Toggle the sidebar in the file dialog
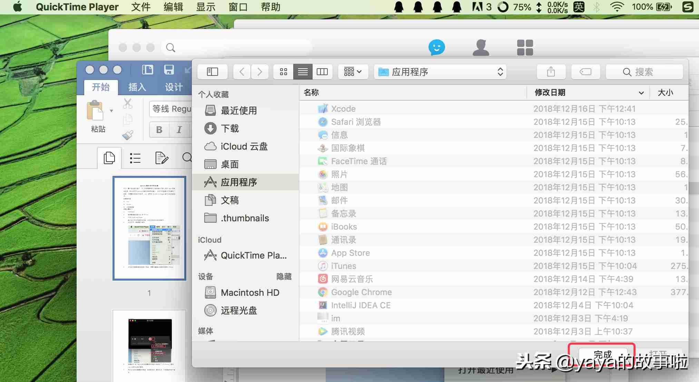The image size is (699, 382). coord(213,72)
